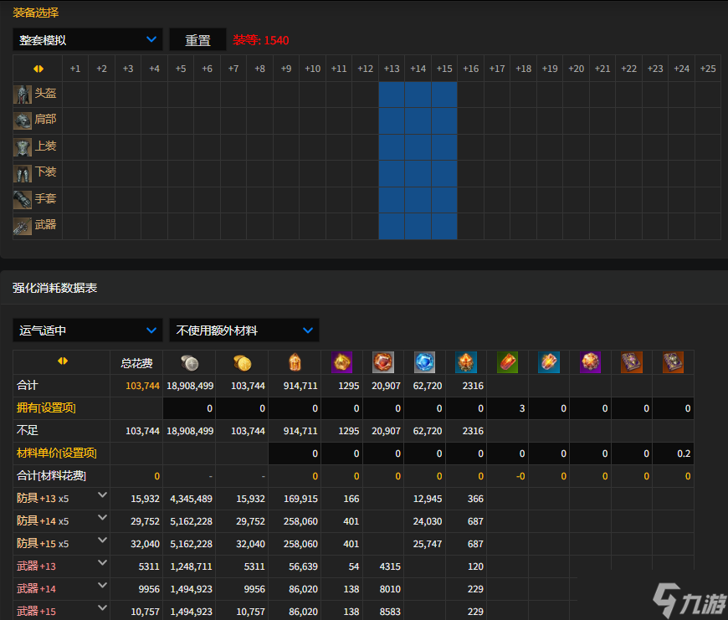728x620 pixels.
Task: Click the +20 column header
Action: tap(577, 69)
